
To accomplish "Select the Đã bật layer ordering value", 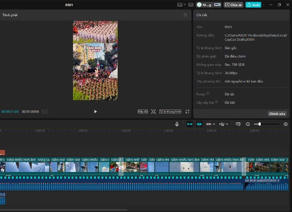I will tap(229, 102).
